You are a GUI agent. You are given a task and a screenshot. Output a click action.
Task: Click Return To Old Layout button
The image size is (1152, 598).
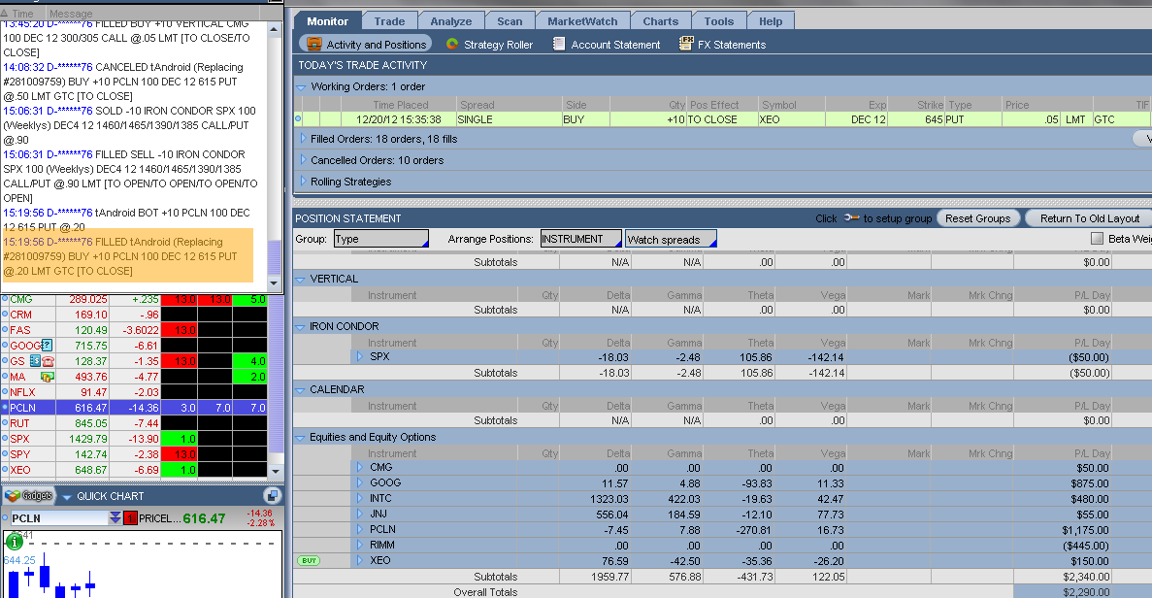click(1089, 218)
